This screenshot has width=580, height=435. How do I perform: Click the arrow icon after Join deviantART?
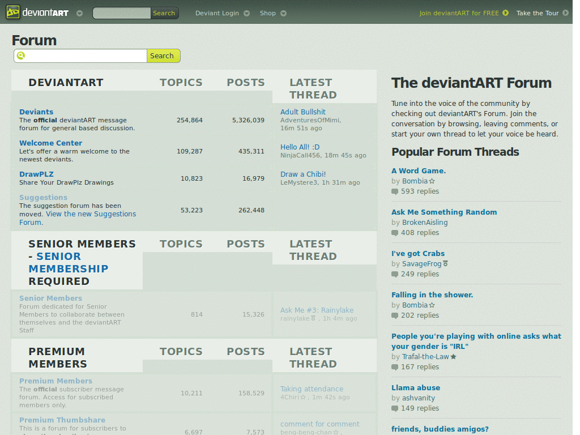506,13
